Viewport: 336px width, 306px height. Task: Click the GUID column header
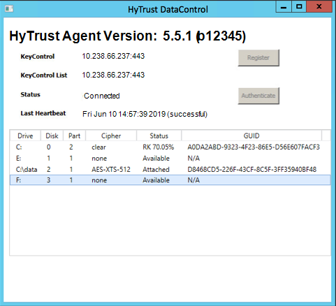(251, 136)
